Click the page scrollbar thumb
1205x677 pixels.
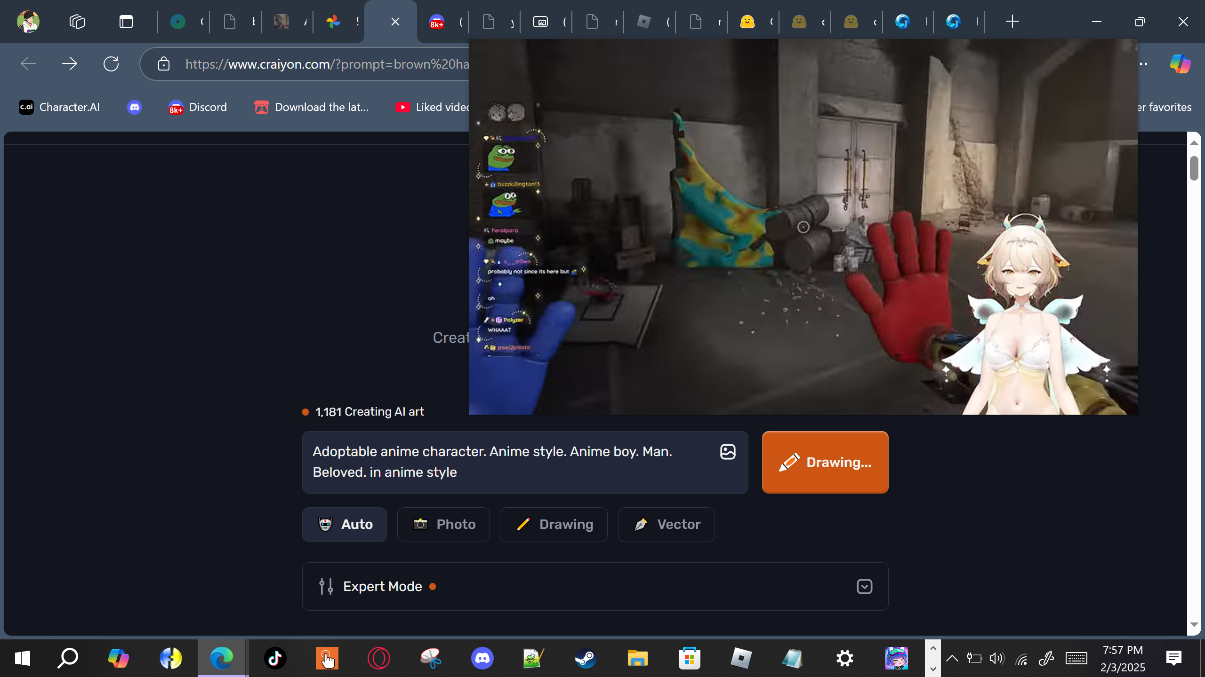1194,168
